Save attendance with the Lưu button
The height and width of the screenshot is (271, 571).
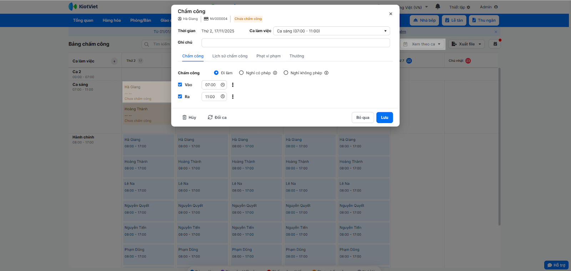click(385, 118)
